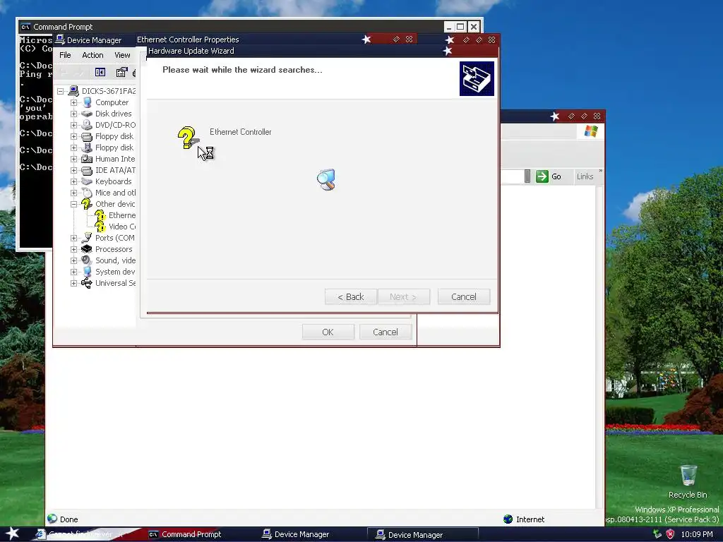Expand the Disk drives node
The image size is (723, 542).
coord(73,114)
